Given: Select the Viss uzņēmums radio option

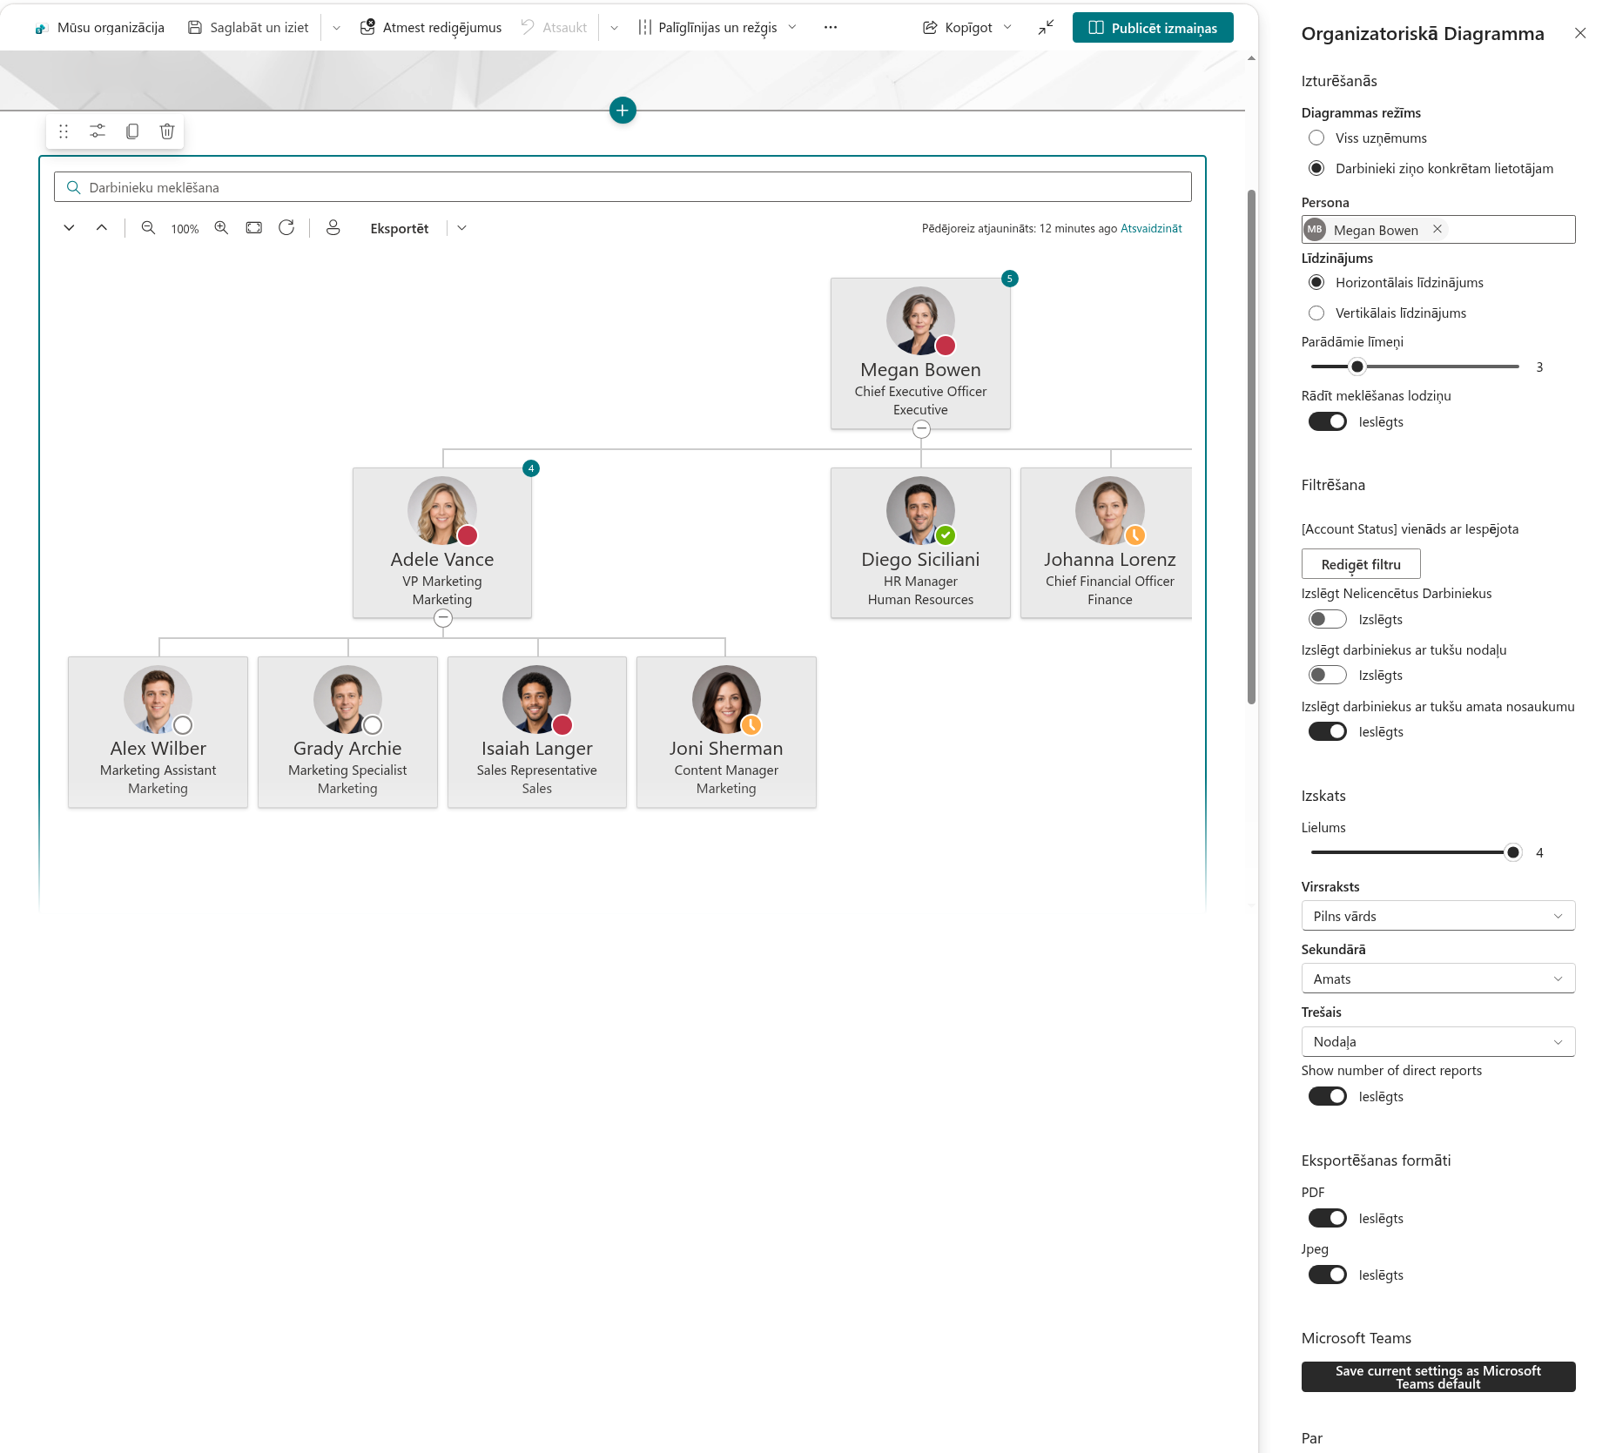Looking at the screenshot, I should pos(1316,138).
